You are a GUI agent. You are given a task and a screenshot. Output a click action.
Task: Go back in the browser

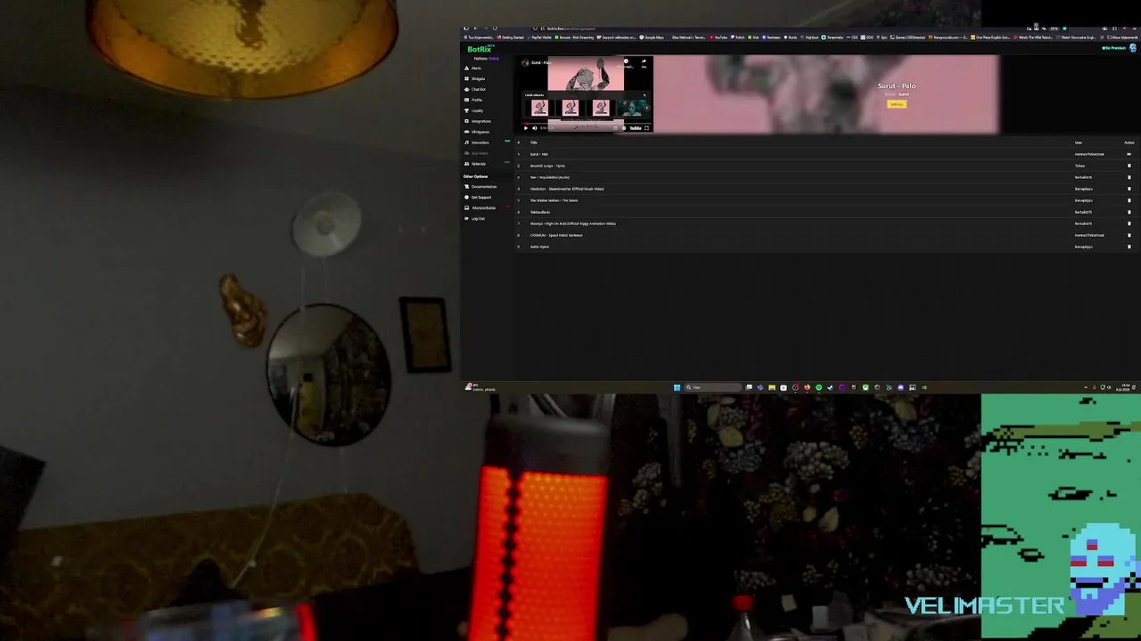[476, 28]
